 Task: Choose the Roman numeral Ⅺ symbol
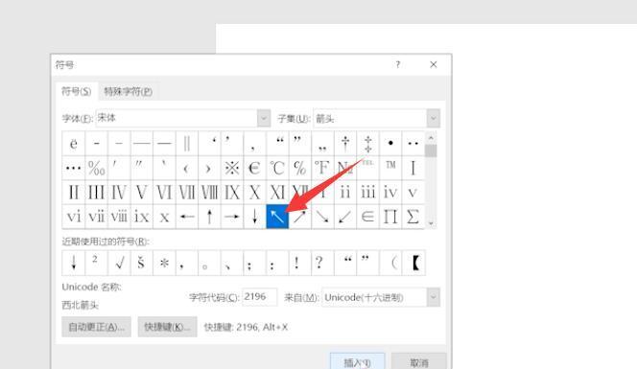pyautogui.click(x=277, y=192)
